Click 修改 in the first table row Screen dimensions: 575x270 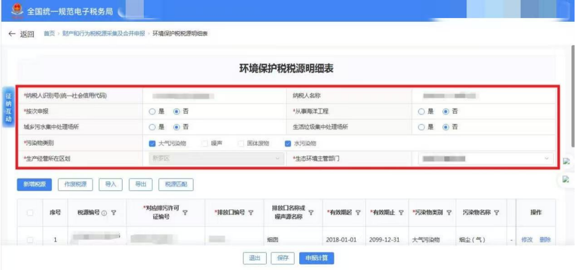527,240
